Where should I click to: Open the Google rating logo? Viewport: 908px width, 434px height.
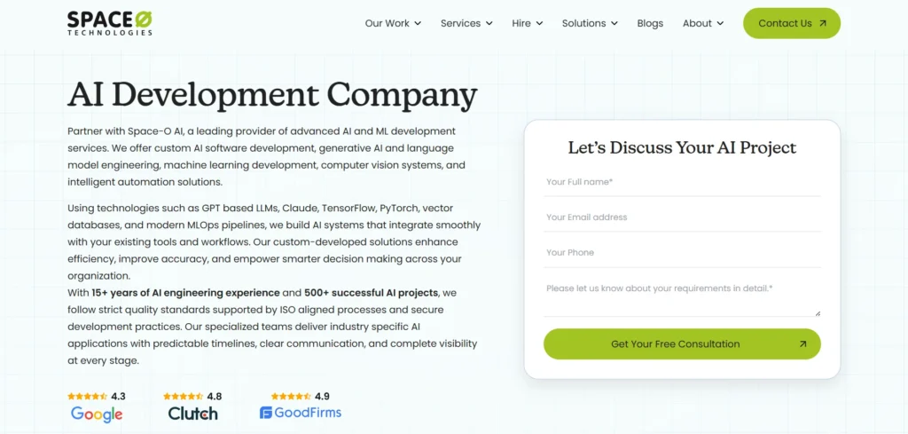(97, 414)
